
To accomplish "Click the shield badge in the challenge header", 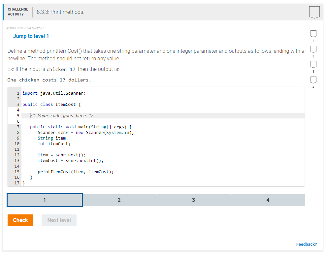I will pyautogui.click(x=314, y=12).
